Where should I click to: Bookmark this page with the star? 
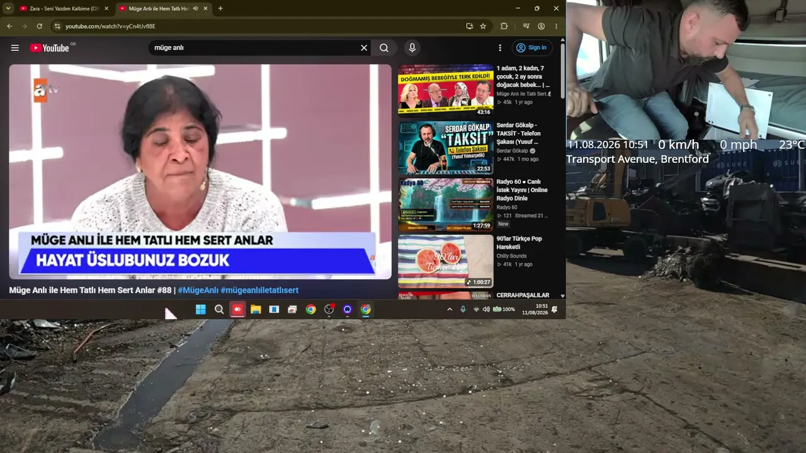coord(483,26)
